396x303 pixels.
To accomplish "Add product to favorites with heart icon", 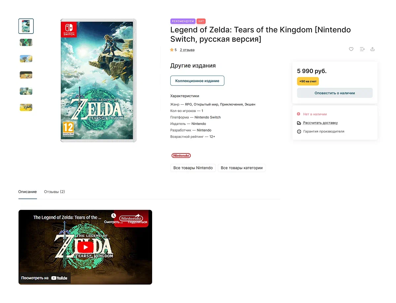I will (351, 49).
